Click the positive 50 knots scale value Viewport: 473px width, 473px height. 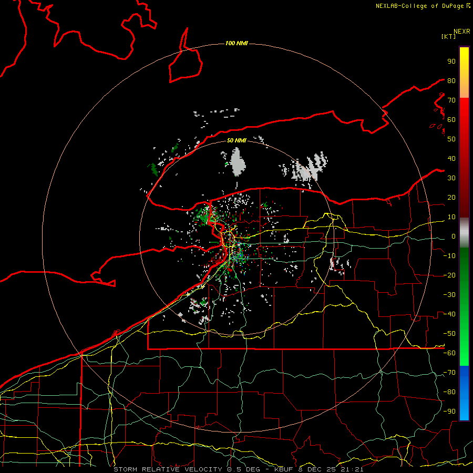coord(451,139)
